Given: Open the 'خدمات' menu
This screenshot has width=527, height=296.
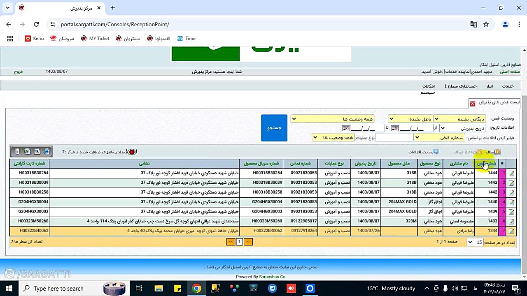Looking at the screenshot, I should (508, 86).
